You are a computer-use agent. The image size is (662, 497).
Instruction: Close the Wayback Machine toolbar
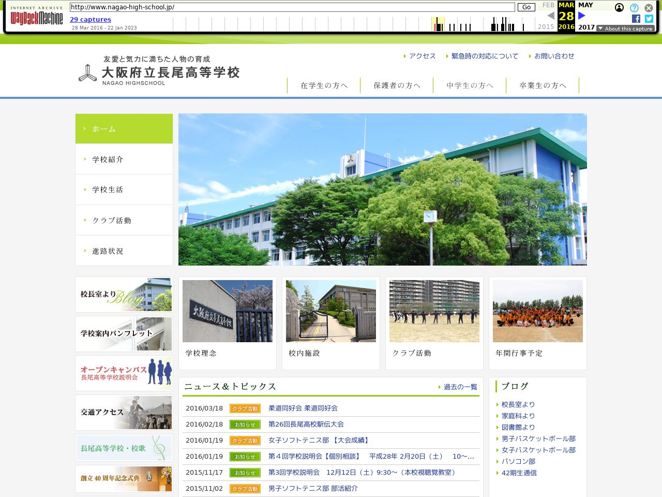[x=649, y=8]
